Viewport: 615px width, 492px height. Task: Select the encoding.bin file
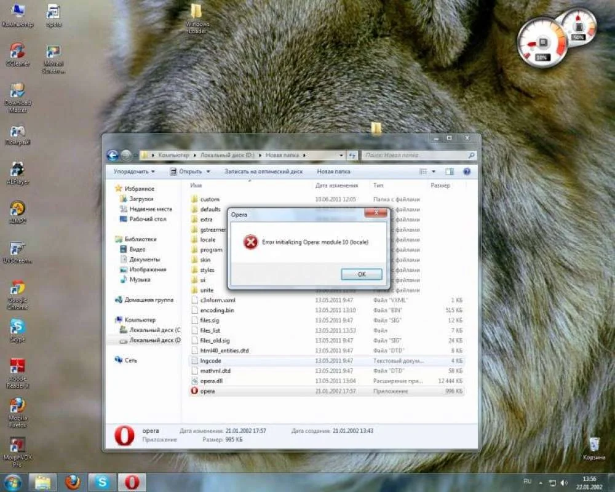point(217,311)
